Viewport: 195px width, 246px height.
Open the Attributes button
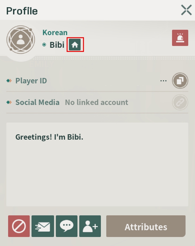pos(146,226)
